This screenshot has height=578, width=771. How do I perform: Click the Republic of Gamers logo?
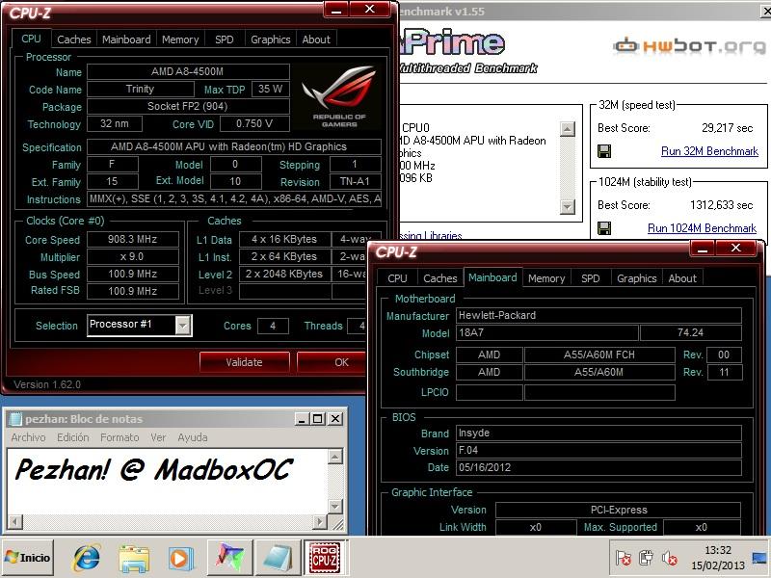click(339, 96)
